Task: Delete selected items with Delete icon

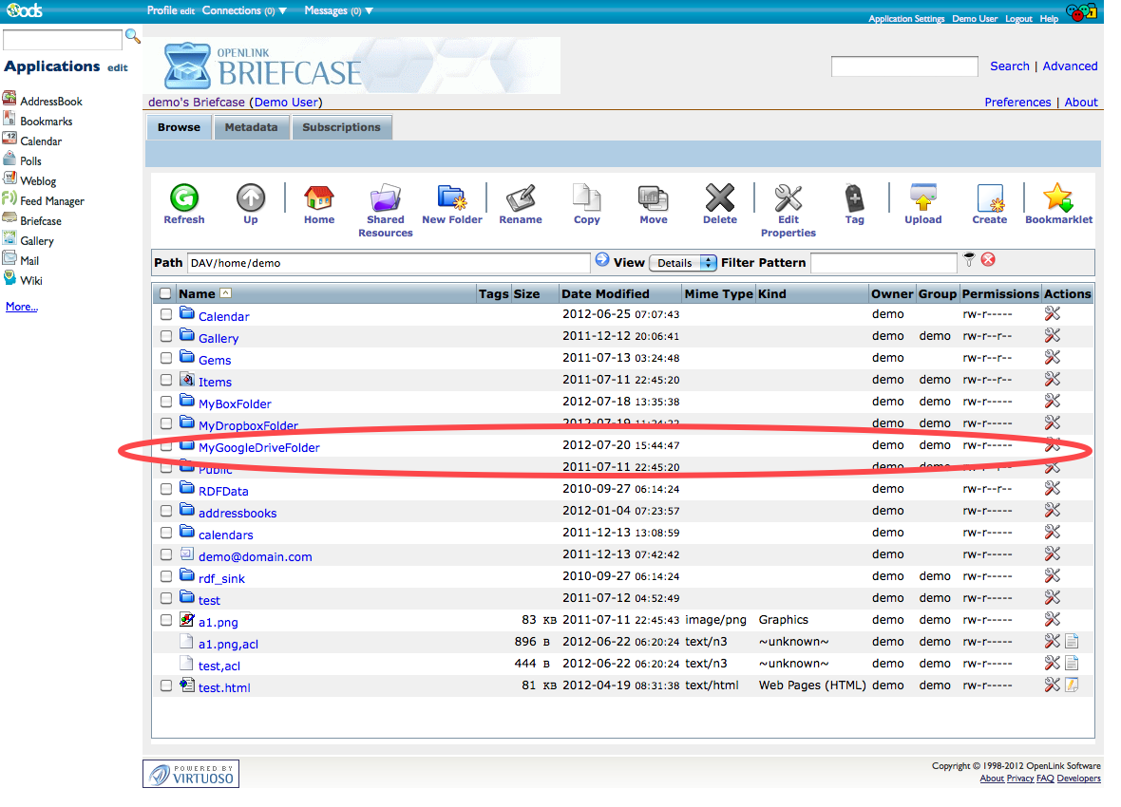Action: click(x=719, y=198)
